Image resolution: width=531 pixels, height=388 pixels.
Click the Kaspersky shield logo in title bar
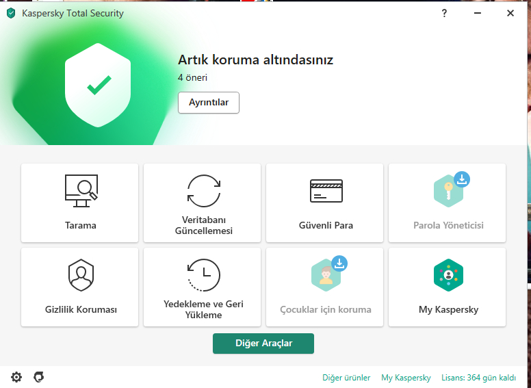(11, 13)
